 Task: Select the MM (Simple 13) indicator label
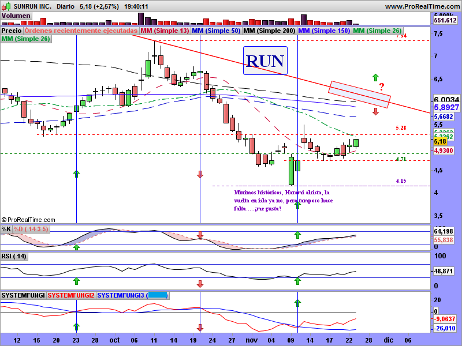pyautogui.click(x=165, y=31)
